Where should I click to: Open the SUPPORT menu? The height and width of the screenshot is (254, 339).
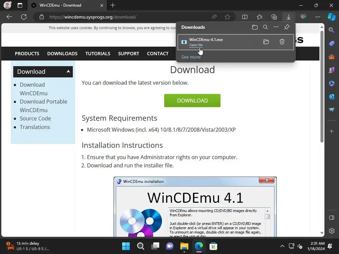(128, 54)
